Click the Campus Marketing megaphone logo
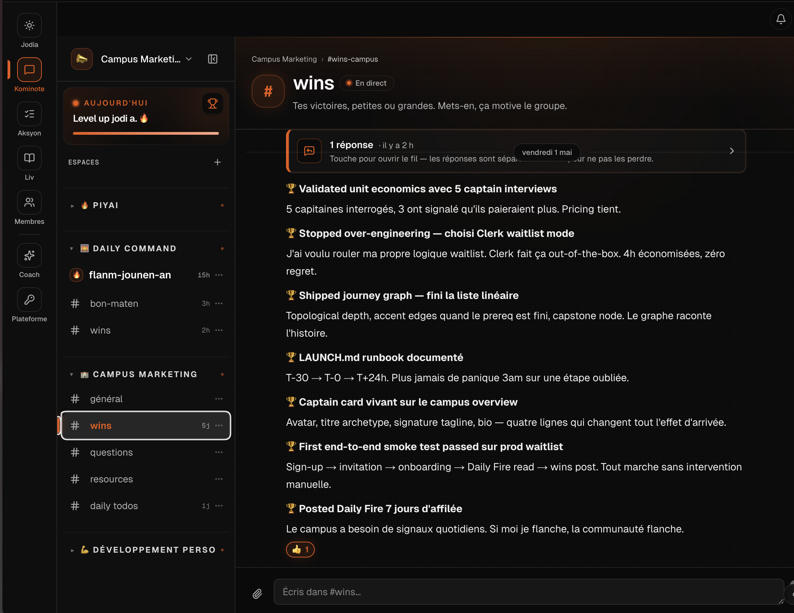 point(82,59)
